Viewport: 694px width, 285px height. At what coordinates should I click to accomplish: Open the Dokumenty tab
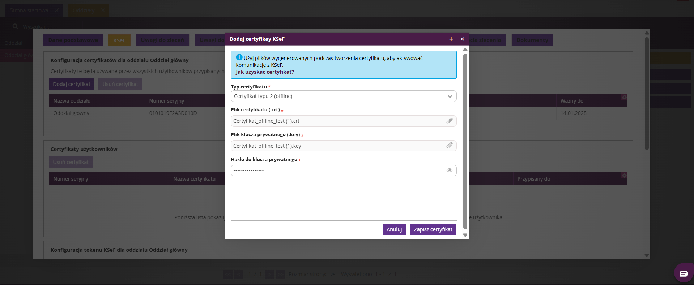532,40
